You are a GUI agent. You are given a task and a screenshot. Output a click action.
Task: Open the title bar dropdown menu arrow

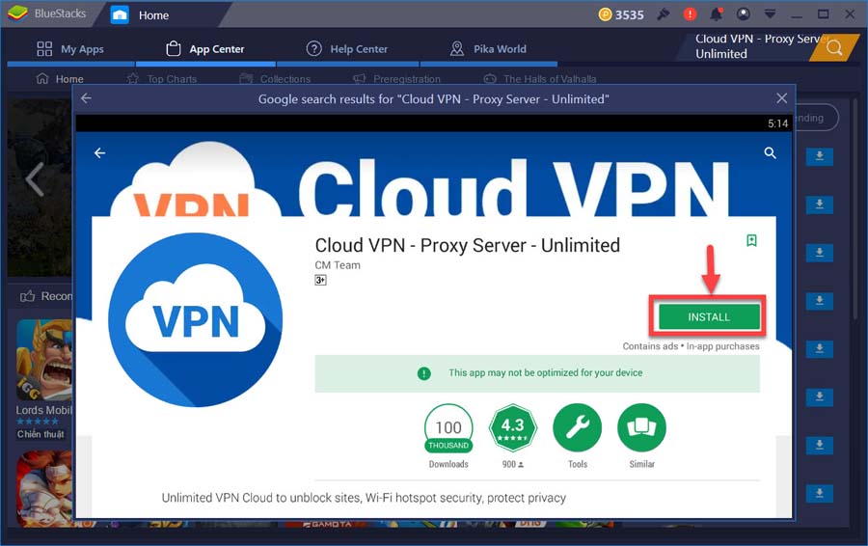click(x=770, y=14)
